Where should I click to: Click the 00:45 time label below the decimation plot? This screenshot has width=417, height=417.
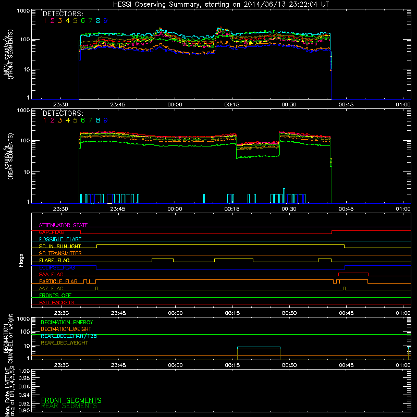point(346,365)
